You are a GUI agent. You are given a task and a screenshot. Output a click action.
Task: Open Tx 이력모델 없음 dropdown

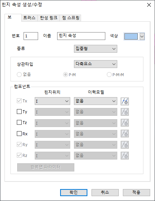96,101
